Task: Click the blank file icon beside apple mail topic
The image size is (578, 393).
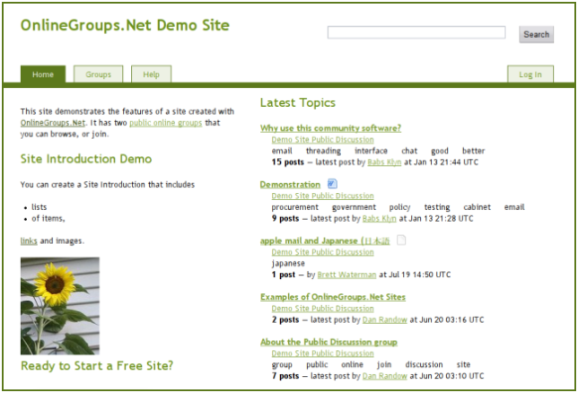Action: (401, 240)
